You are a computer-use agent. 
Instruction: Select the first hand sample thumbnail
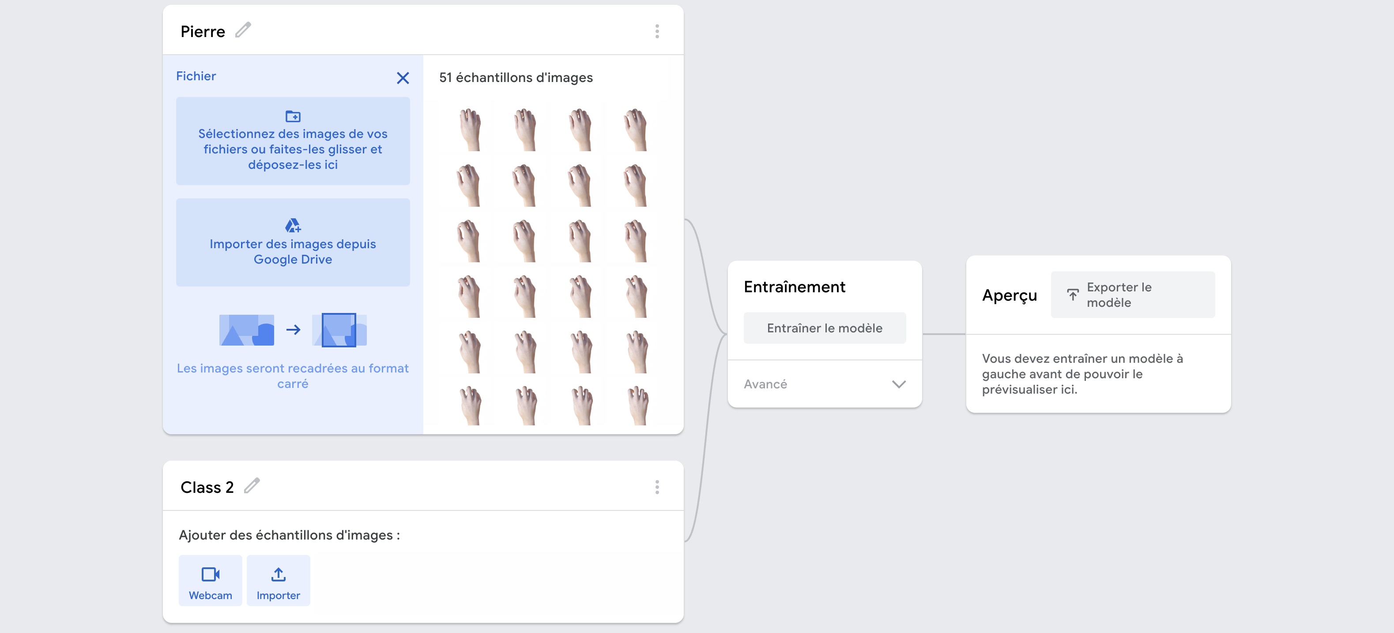pyautogui.click(x=469, y=129)
